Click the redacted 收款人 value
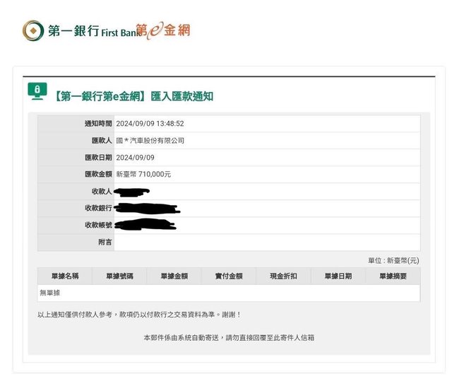Image resolution: width=452 pixels, height=379 pixels. [131, 192]
